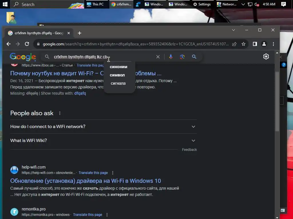This screenshot has height=219, width=293.
Task: Click the blue help icon behind Chrome
Action: point(284,65)
